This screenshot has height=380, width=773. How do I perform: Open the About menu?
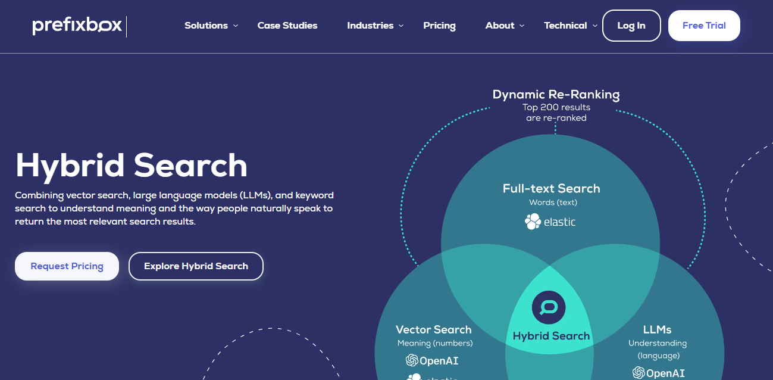(500, 26)
